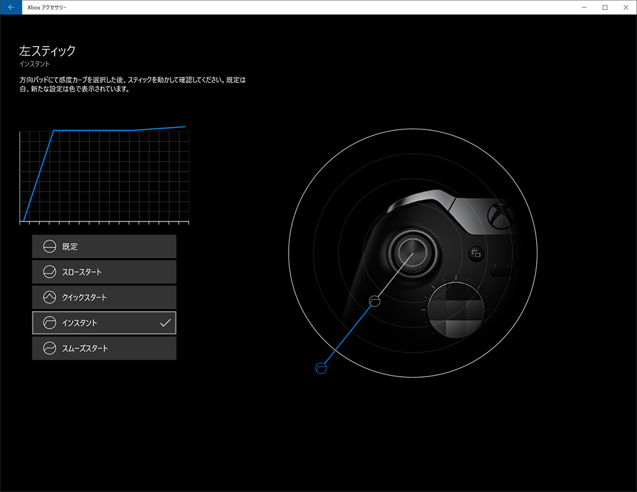This screenshot has width=637, height=492.
Task: Click the インスタント curve icon
Action: (50, 323)
